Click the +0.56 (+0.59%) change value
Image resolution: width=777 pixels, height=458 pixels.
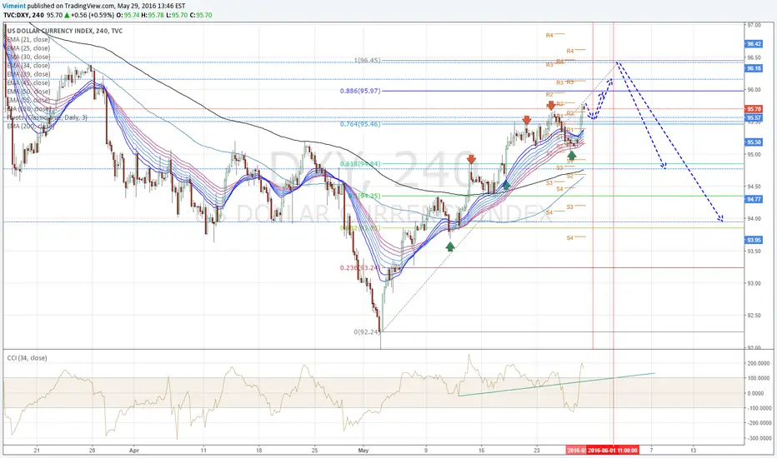(x=93, y=15)
